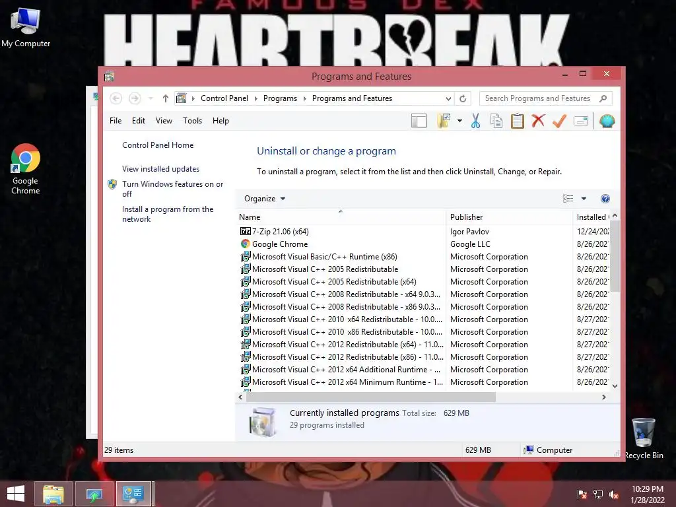Select Visual C++ 2012 Redistributable (x64) row
Viewport: 676px width, 507px height.
pyautogui.click(x=347, y=345)
